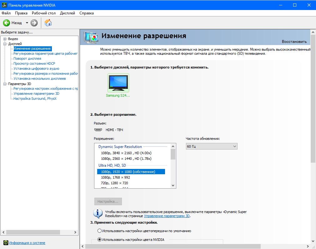
Task: Click the Восстановить link
Action: tap(294, 42)
